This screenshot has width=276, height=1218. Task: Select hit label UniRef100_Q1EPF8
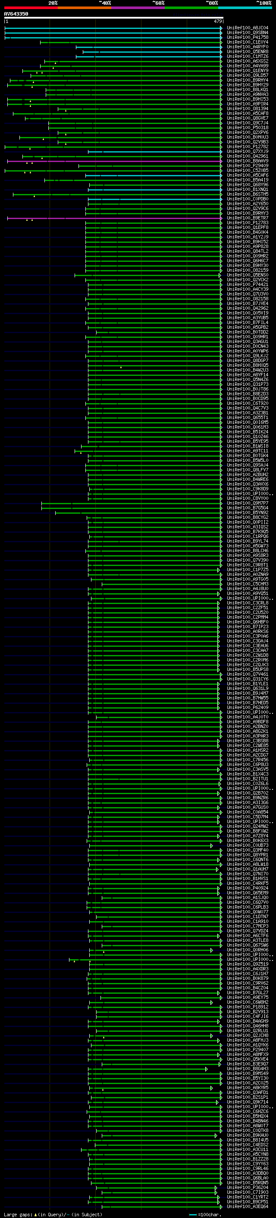tap(248, 227)
